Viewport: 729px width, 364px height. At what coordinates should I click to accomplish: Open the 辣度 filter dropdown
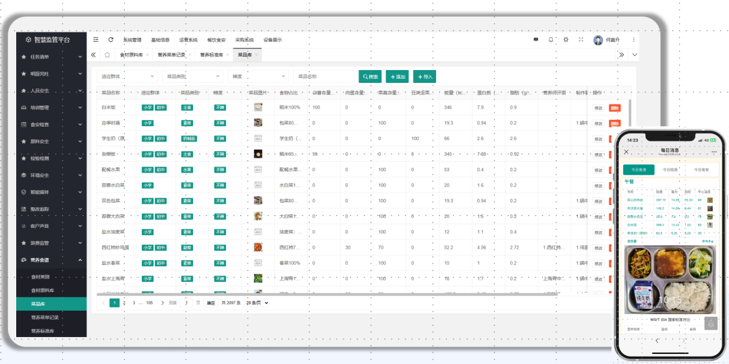click(x=258, y=77)
